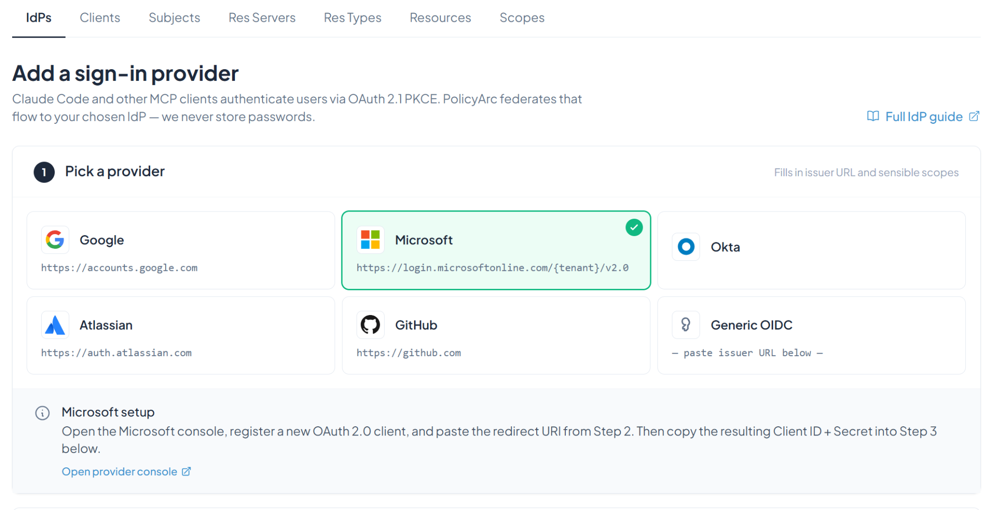Click the Google issuer URL text
The image size is (992, 510).
click(x=119, y=268)
